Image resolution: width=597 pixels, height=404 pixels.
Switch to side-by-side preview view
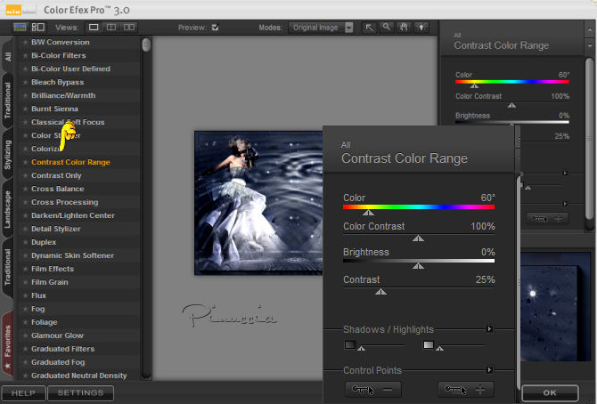pos(130,28)
